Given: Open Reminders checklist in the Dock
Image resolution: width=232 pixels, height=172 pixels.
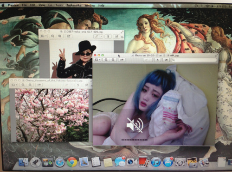Looking at the screenshot, I should (x=96, y=162).
